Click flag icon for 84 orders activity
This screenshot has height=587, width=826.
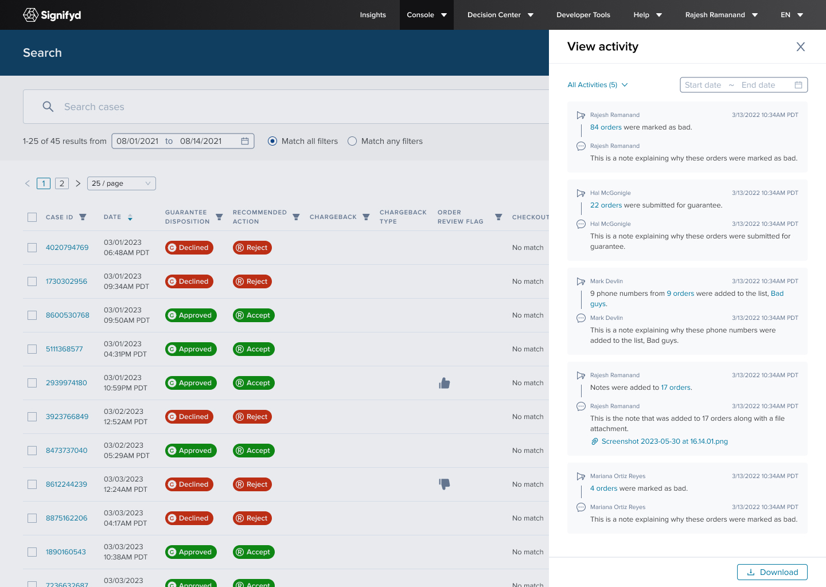(x=581, y=115)
